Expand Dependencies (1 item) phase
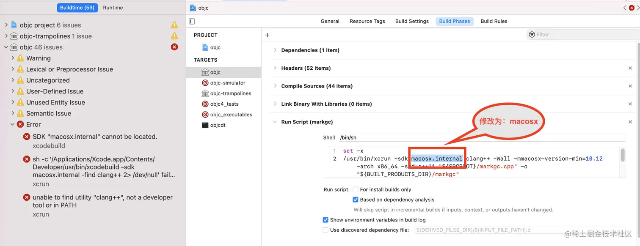640x246 pixels. [x=275, y=50]
